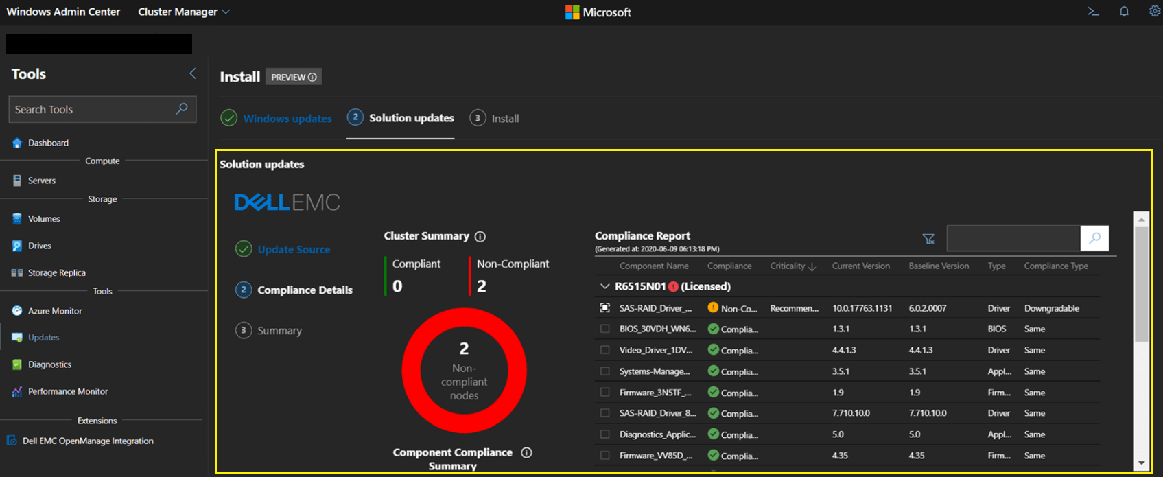Viewport: 1163px width, 477px height.
Task: Click the compliance report search field
Action: coord(1013,238)
